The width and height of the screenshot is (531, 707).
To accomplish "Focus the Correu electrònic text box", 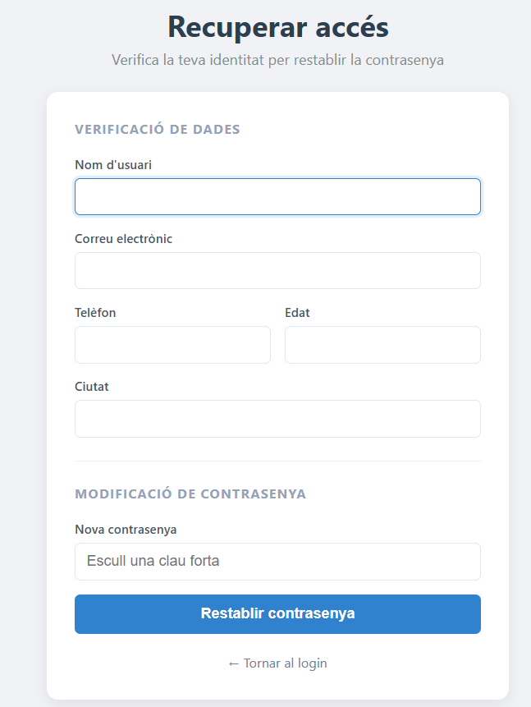I will pos(277,271).
